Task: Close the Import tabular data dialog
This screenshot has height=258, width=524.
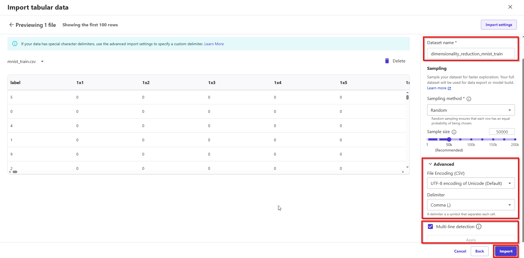Action: tap(510, 7)
